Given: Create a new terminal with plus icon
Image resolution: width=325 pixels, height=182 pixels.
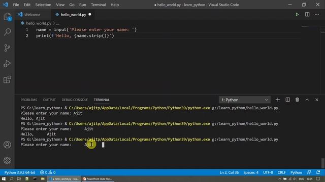Looking at the screenshot, I should (278, 100).
